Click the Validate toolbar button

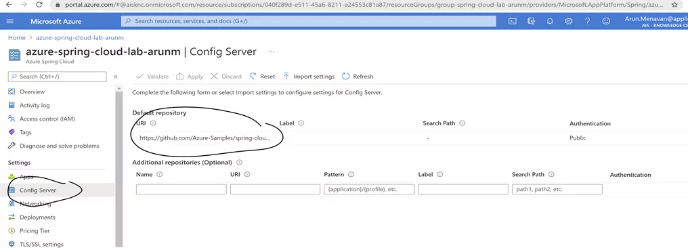pos(152,77)
